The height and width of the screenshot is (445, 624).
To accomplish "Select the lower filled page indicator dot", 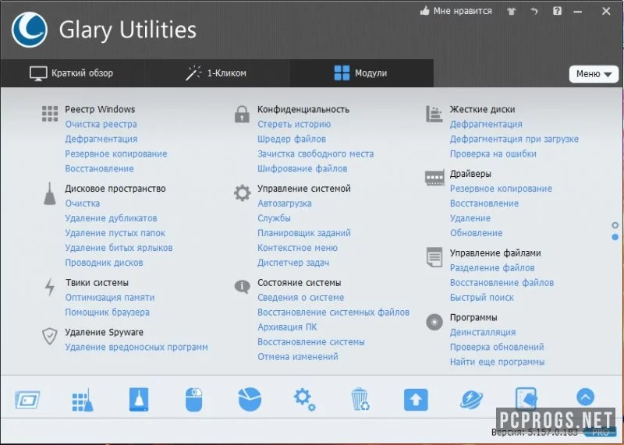I will click(615, 237).
